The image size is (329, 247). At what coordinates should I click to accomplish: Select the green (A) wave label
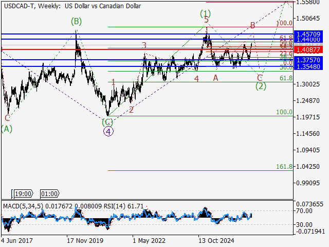point(7,129)
